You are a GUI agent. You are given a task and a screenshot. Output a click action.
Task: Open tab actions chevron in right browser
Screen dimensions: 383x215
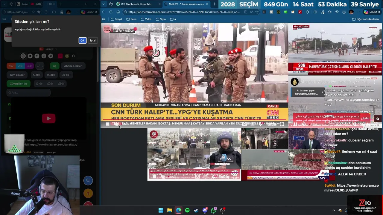pos(103,4)
